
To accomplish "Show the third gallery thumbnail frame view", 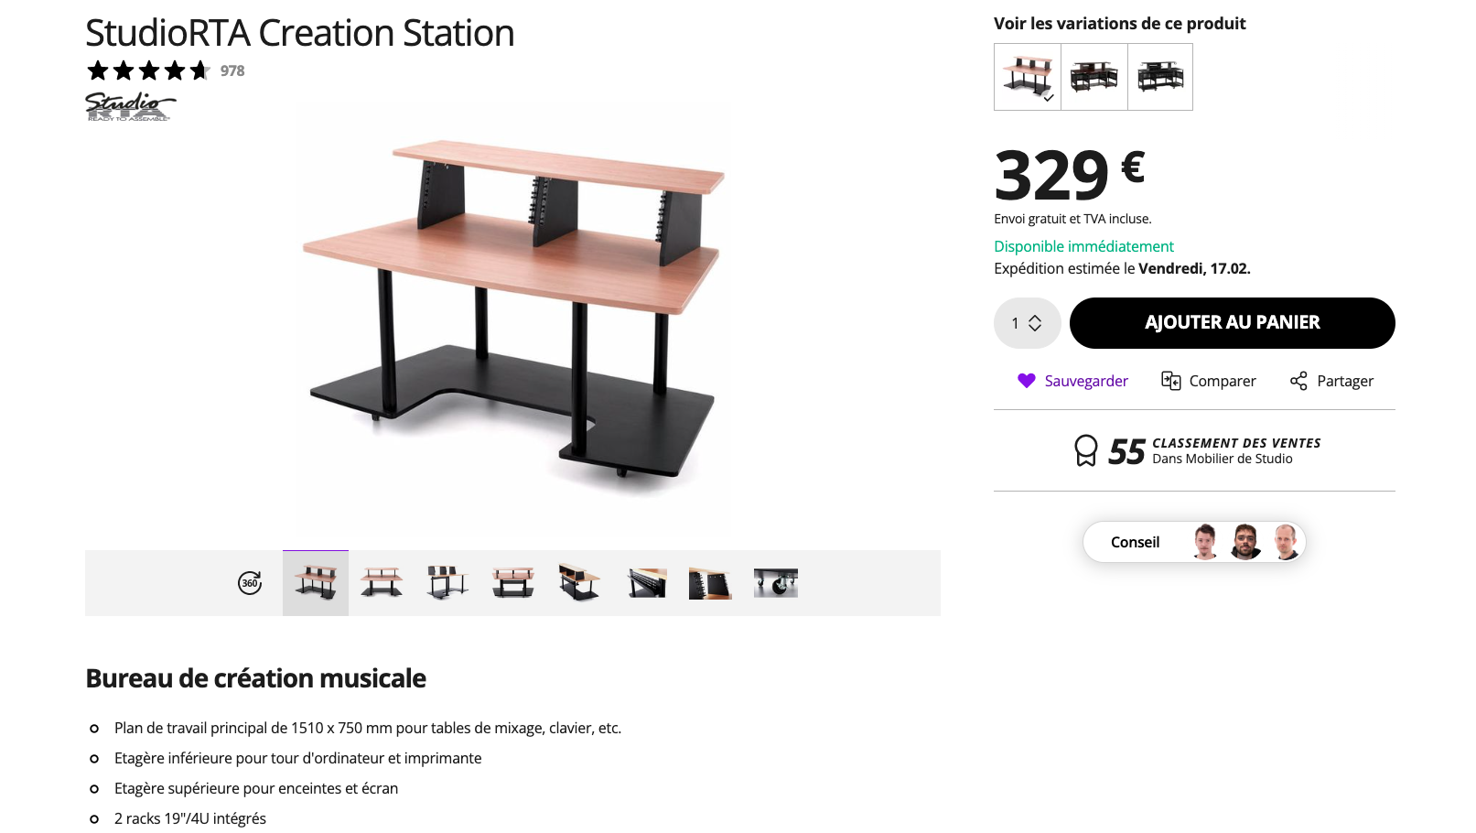I will pyautogui.click(x=447, y=583).
